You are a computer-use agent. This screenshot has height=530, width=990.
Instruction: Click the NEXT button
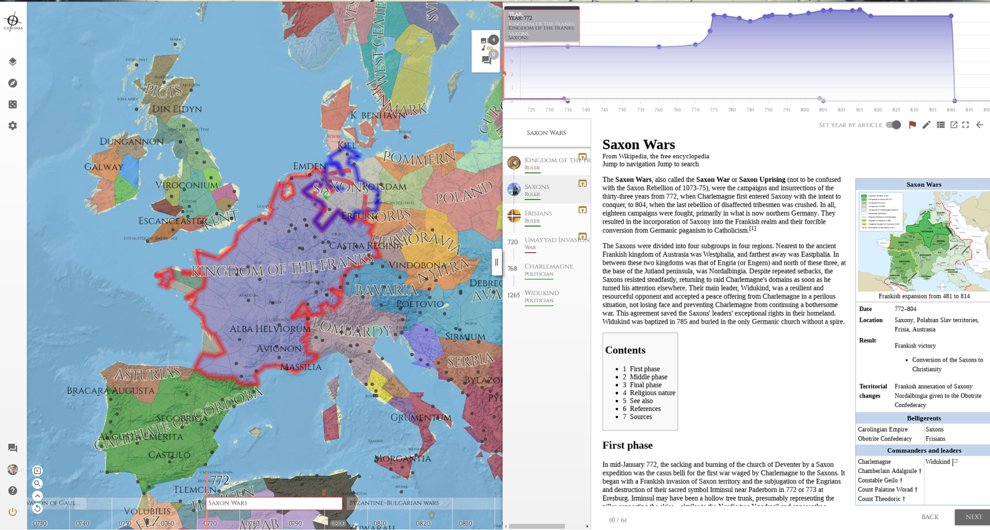973,517
